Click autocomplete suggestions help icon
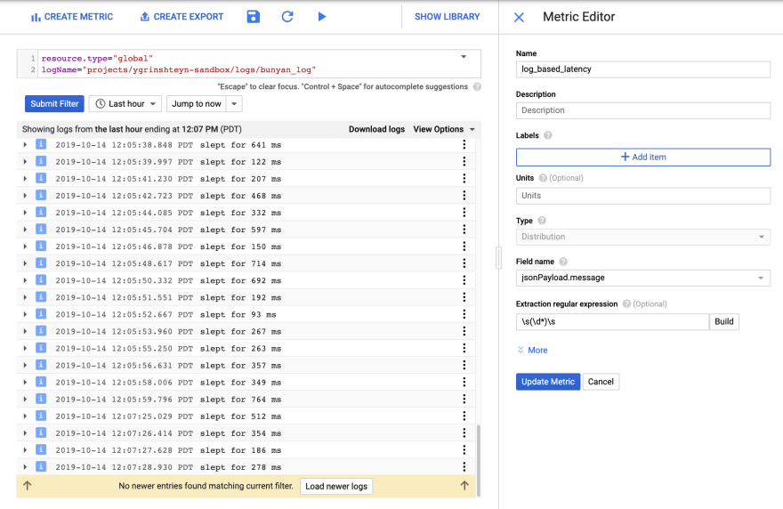Screen dimensions: 783x509 tap(477, 87)
